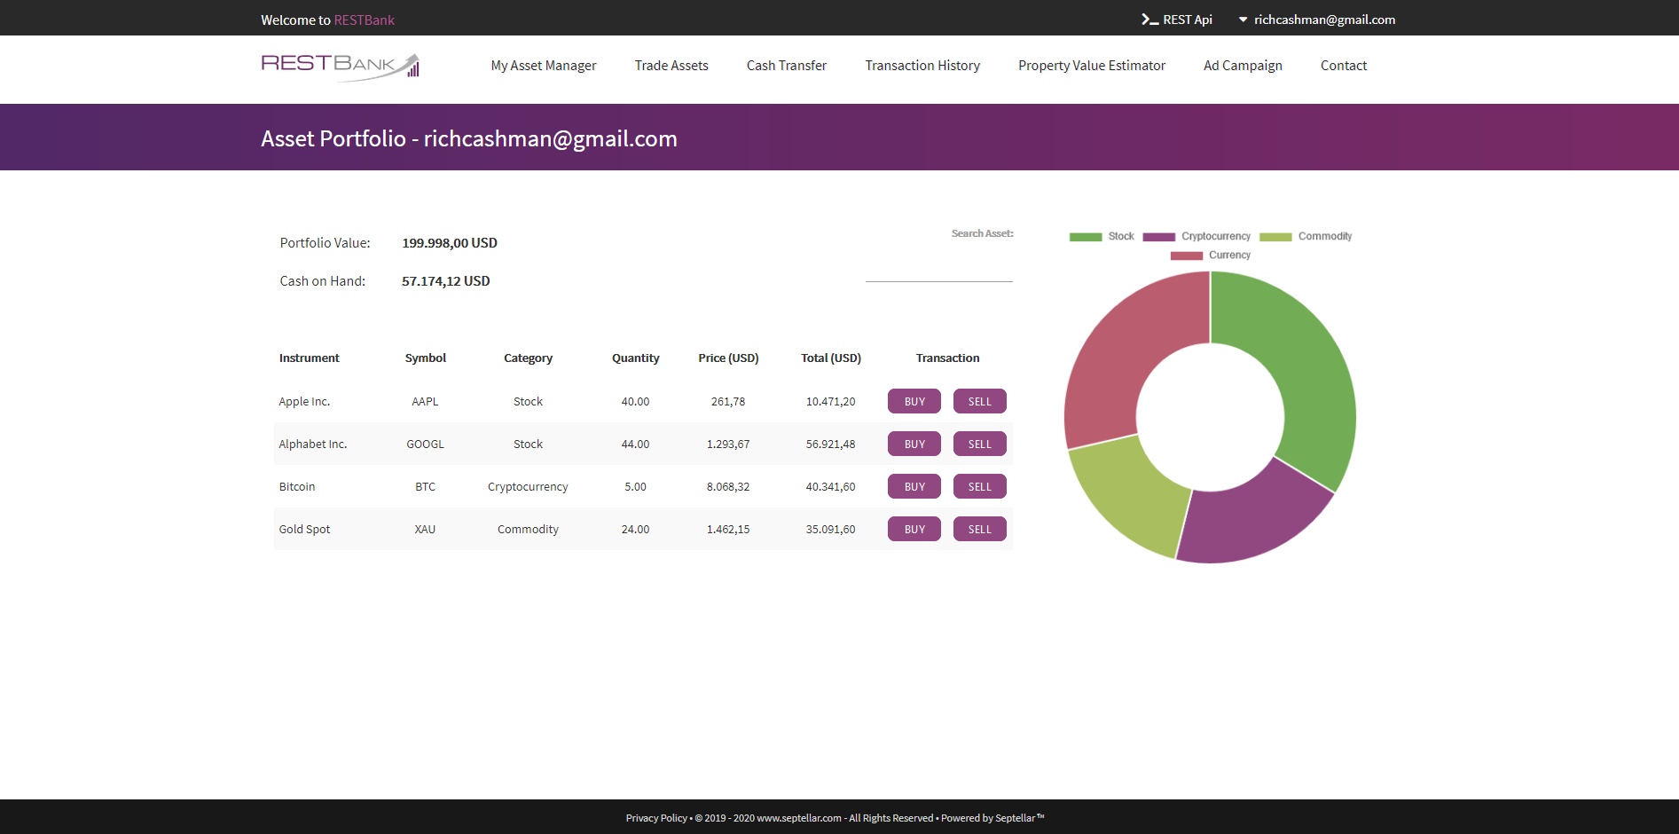
Task: Open the Ad Campaign page
Action: (x=1242, y=65)
